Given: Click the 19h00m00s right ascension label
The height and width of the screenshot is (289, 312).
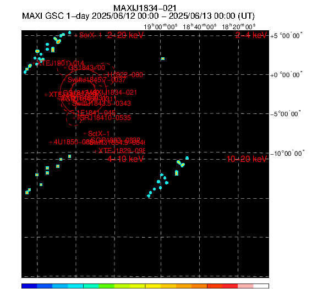Looking at the screenshot, I should point(160,26).
